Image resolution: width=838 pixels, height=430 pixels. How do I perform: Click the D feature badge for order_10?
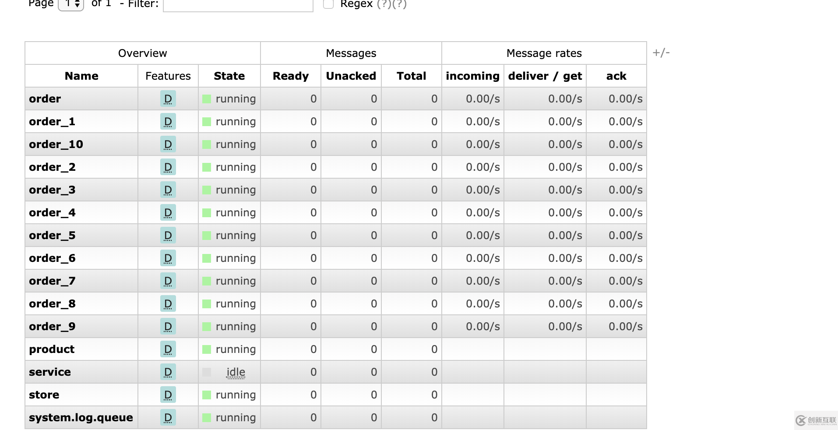tap(168, 144)
